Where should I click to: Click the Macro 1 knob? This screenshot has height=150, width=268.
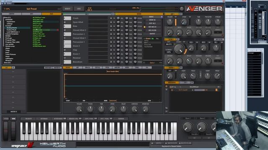tap(188, 127)
